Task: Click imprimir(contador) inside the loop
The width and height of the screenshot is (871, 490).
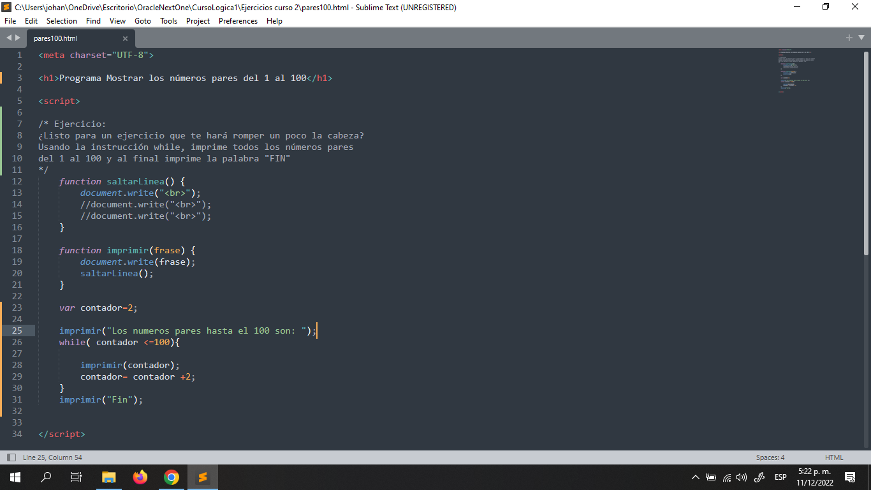Action: (130, 365)
